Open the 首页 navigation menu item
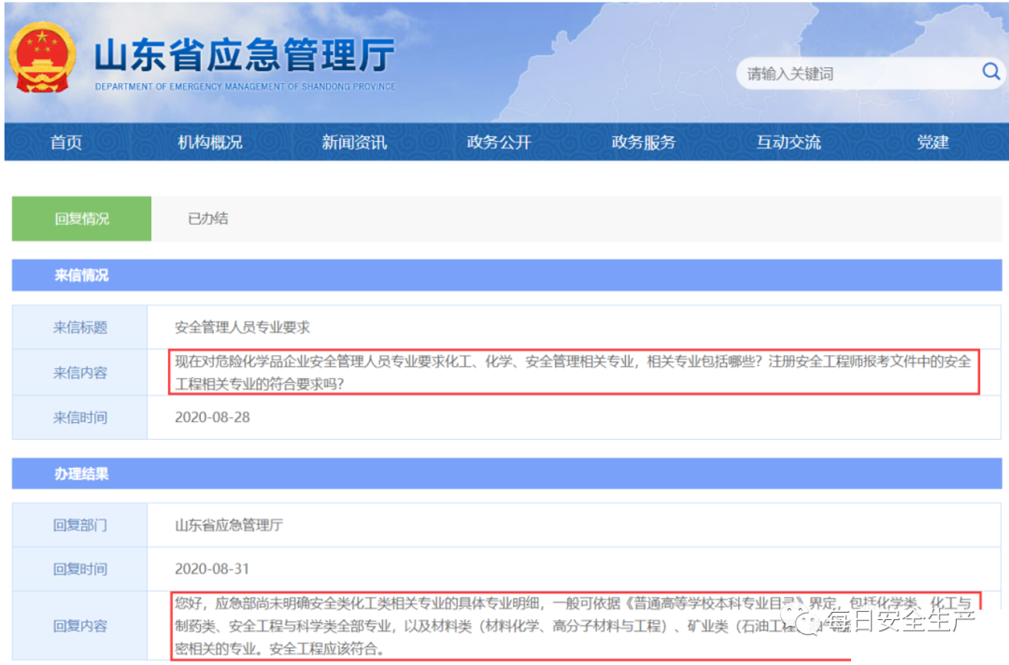The width and height of the screenshot is (1009, 665). pos(65,142)
